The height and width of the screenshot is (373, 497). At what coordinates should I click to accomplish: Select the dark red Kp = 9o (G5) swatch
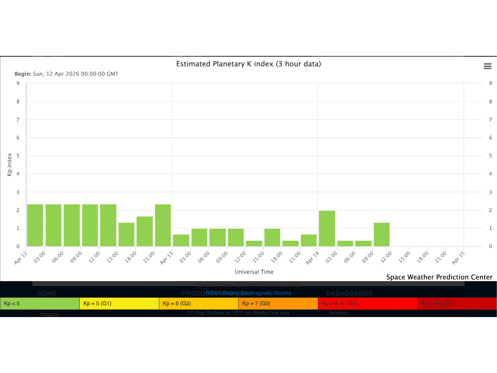coord(457,304)
